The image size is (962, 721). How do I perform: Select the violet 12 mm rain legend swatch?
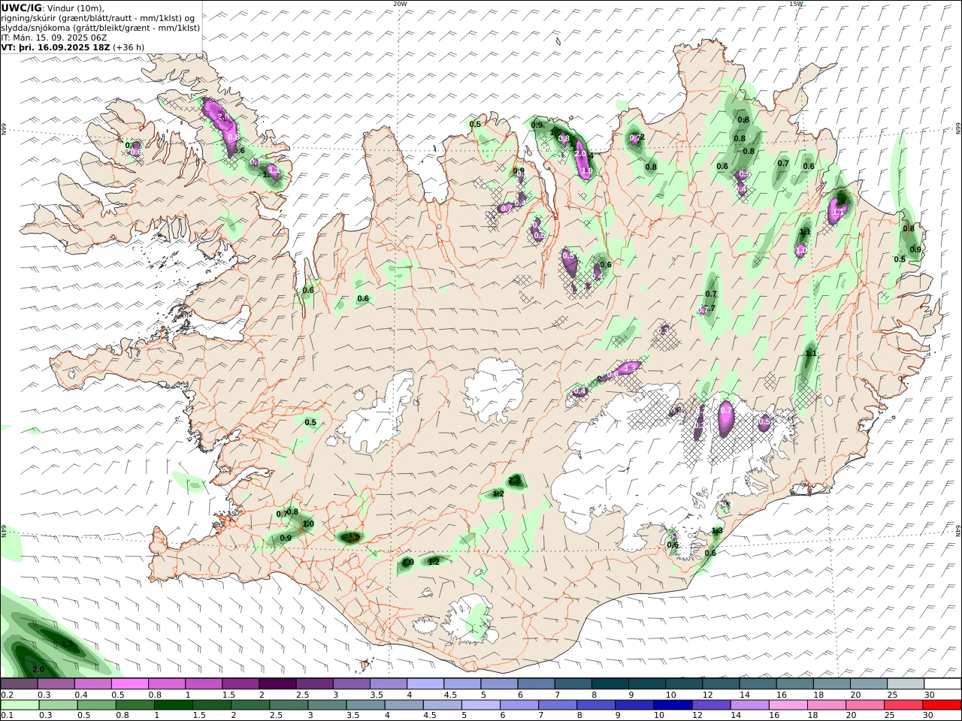click(x=711, y=705)
